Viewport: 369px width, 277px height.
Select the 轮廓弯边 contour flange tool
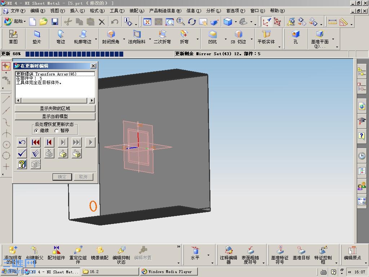[83, 37]
